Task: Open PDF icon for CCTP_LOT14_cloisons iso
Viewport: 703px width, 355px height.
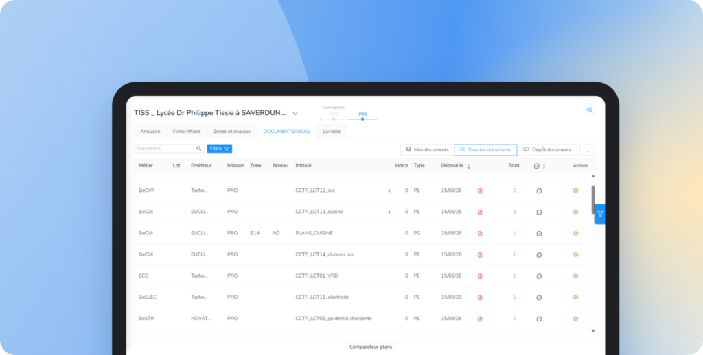Action: coord(480,255)
